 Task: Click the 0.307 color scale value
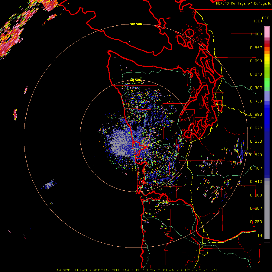click(x=256, y=209)
